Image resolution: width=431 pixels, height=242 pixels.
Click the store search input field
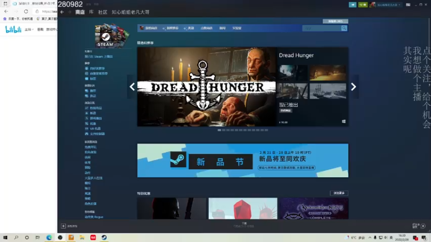point(321,29)
